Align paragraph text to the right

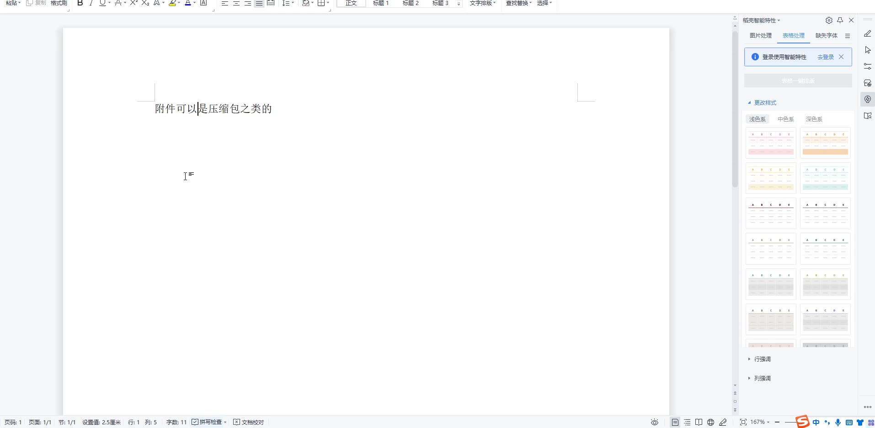point(248,3)
